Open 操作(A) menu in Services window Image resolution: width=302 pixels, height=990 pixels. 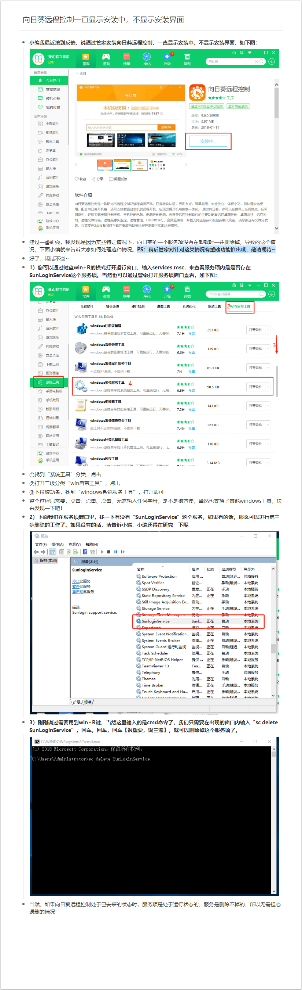point(58,545)
